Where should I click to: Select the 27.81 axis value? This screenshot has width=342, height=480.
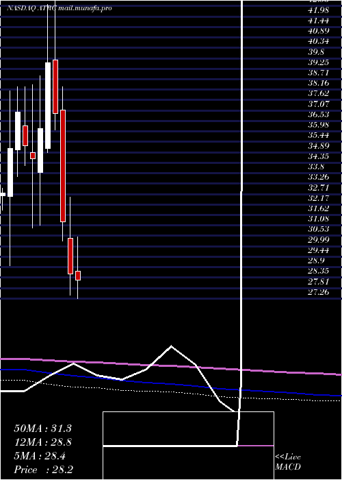(x=319, y=282)
